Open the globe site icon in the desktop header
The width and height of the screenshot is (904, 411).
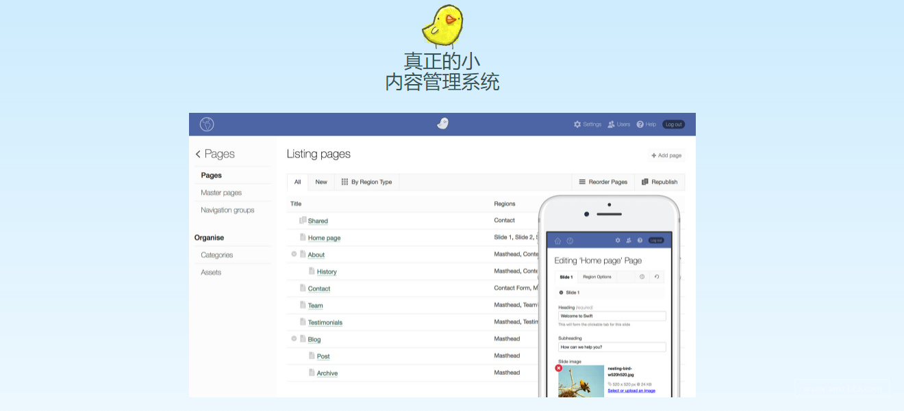coord(207,124)
